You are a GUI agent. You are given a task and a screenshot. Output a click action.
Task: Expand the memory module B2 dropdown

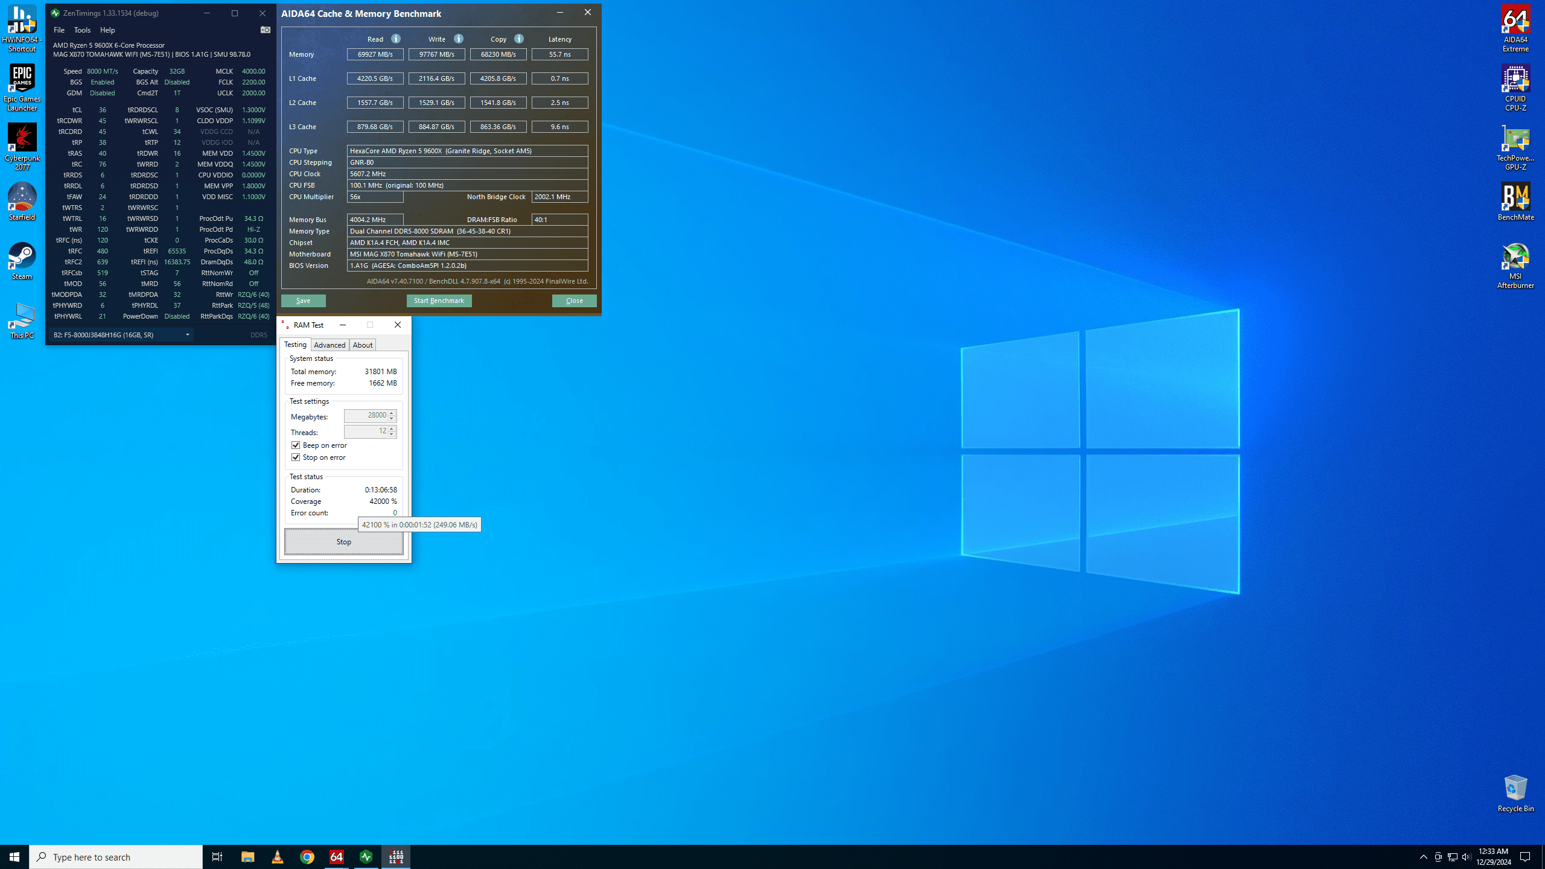(188, 335)
